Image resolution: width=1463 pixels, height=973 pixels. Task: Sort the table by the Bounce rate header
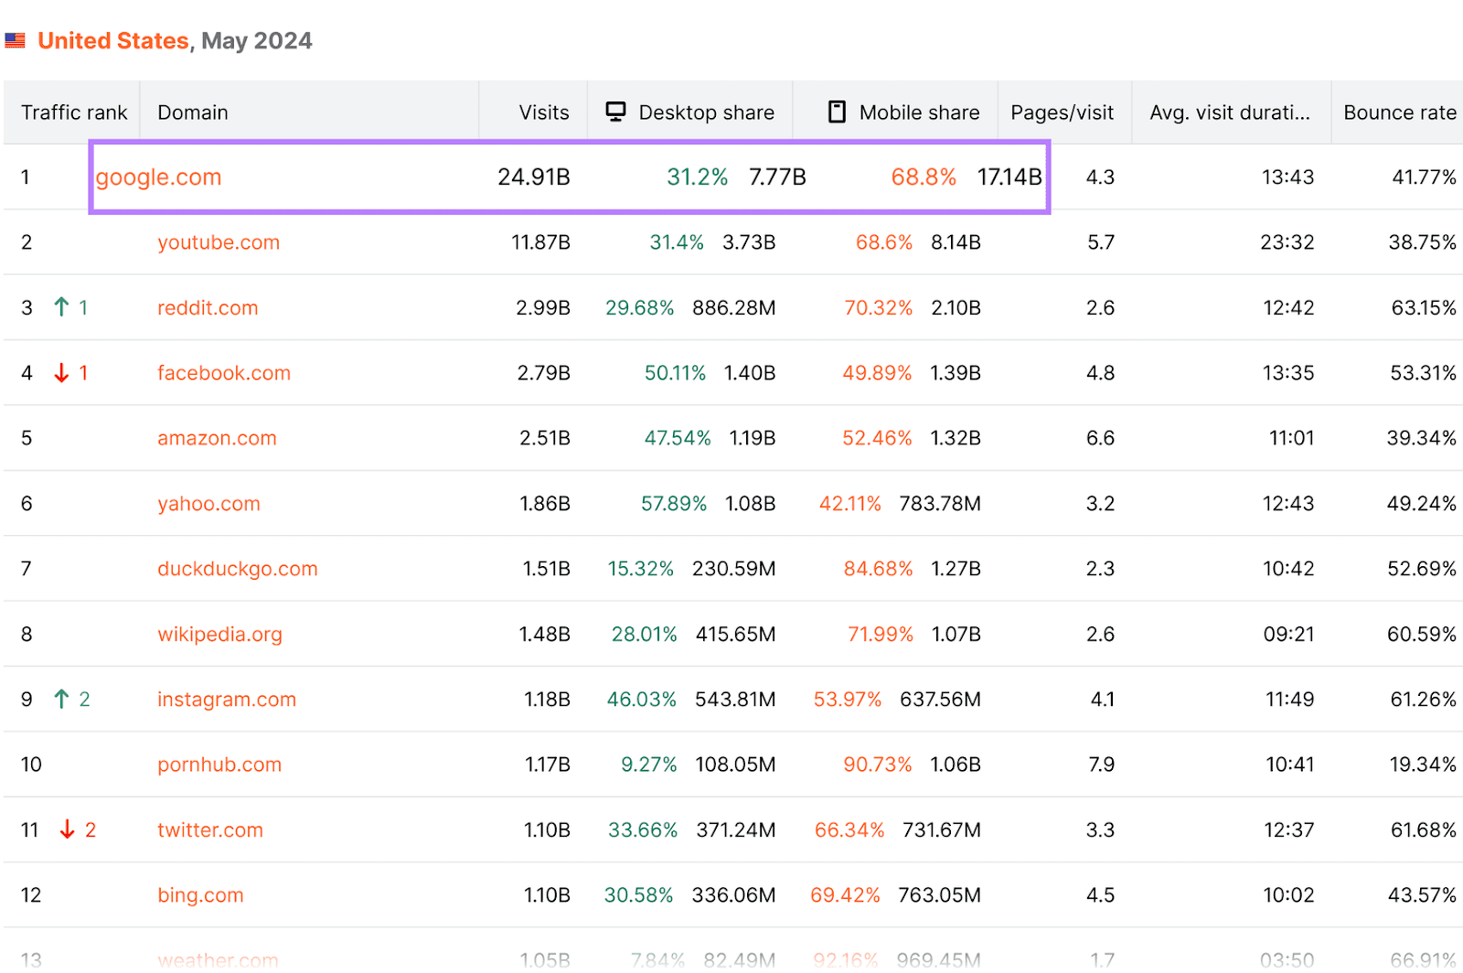(1399, 112)
